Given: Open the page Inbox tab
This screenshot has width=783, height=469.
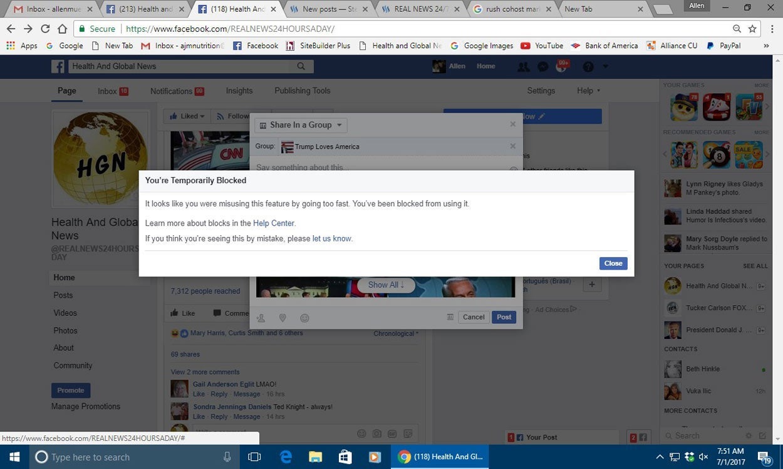Looking at the screenshot, I should click(113, 91).
